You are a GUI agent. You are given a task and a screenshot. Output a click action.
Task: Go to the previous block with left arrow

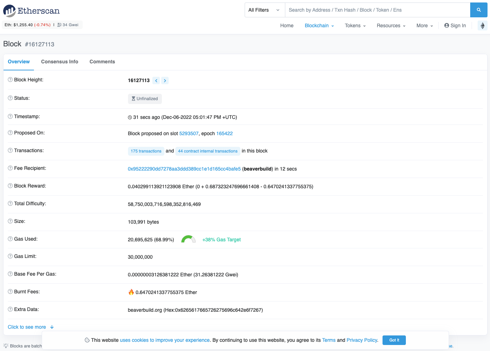(156, 80)
